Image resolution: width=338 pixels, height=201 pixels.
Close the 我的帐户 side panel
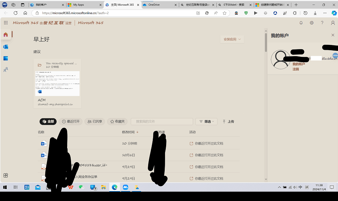333,35
